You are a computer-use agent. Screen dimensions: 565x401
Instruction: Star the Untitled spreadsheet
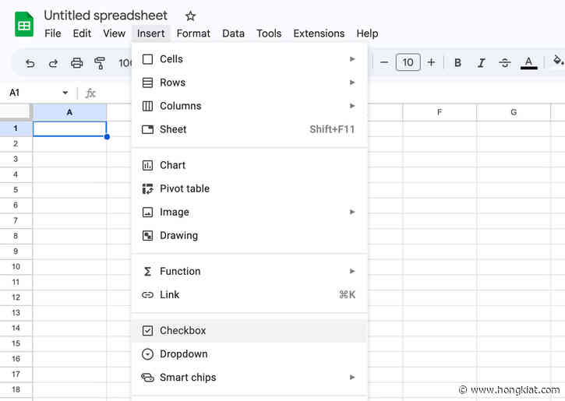[190, 16]
